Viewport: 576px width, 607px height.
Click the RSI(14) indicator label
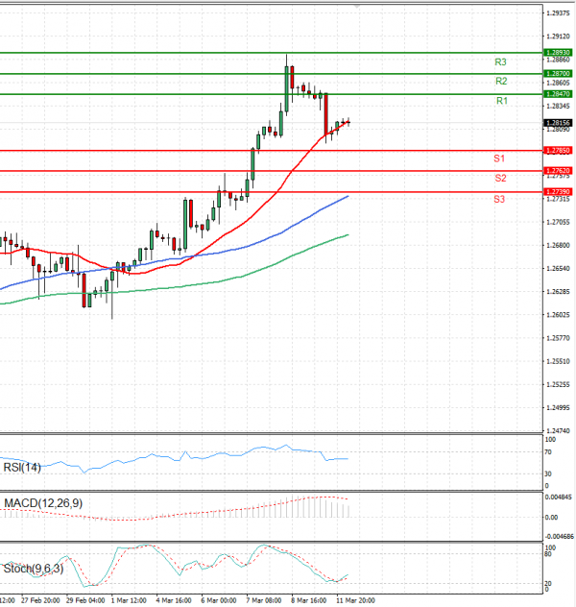click(22, 468)
